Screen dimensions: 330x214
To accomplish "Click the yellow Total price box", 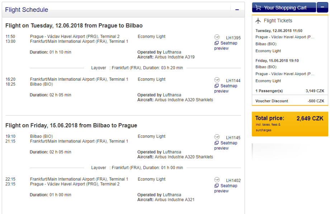I will pyautogui.click(x=289, y=124).
